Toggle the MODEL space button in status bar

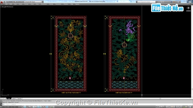tap(158, 107)
